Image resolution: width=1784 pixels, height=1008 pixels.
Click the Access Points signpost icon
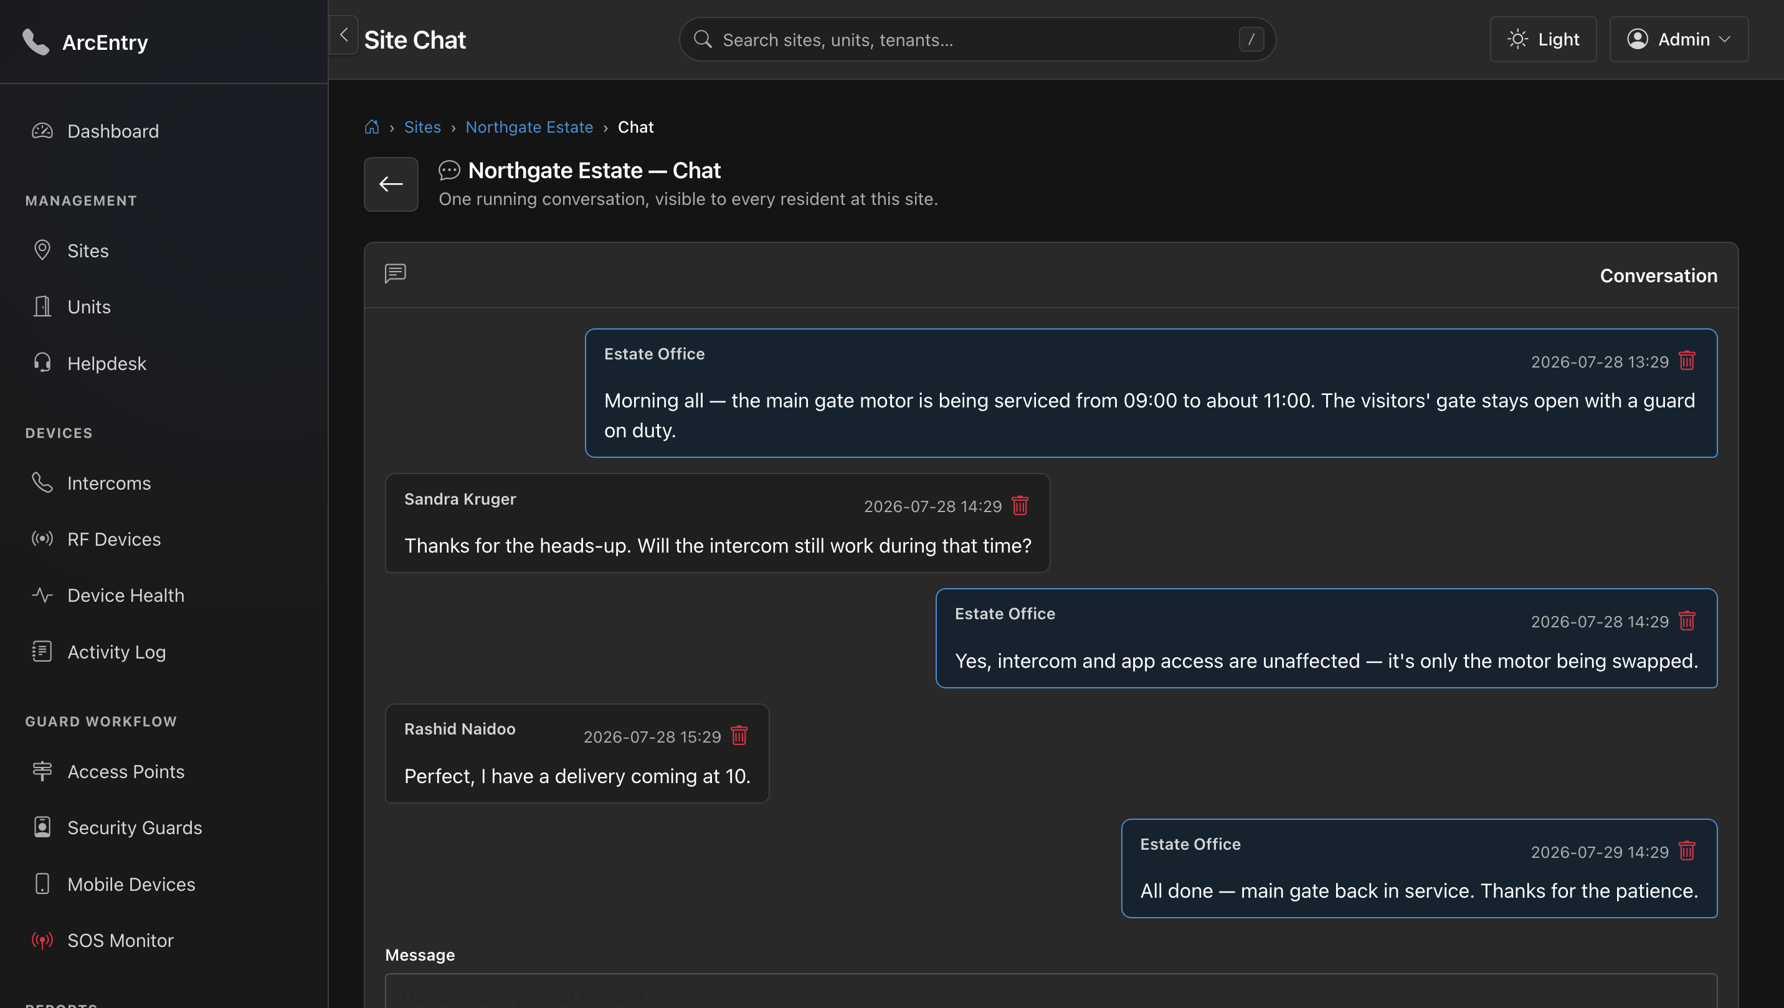pos(42,771)
